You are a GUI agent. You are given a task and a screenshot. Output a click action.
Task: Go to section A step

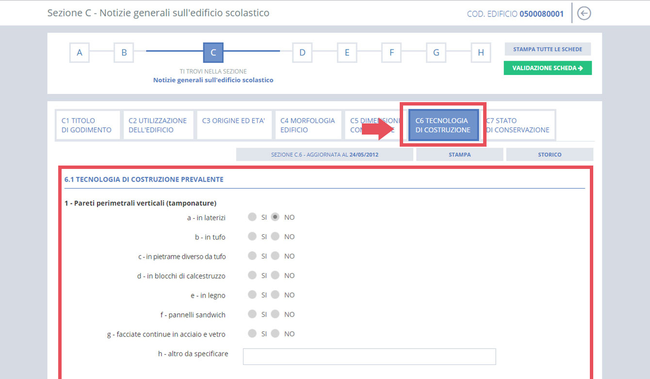pos(80,53)
